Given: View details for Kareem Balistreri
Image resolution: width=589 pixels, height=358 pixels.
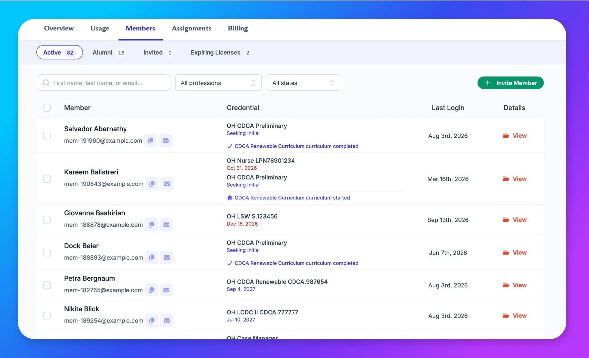Looking at the screenshot, I should pos(515,179).
